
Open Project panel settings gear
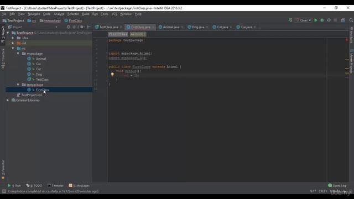[82, 27]
